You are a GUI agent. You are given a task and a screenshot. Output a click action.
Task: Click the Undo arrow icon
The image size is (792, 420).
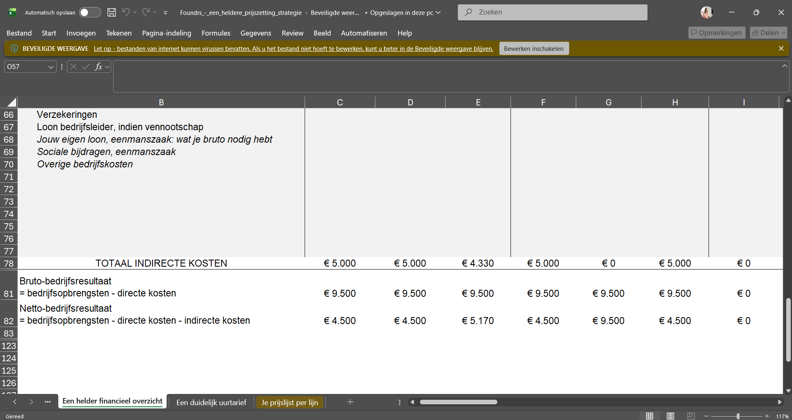click(x=126, y=12)
